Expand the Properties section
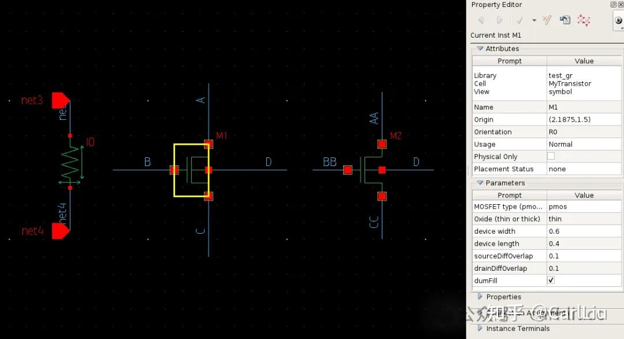The height and width of the screenshot is (339, 624). [480, 296]
